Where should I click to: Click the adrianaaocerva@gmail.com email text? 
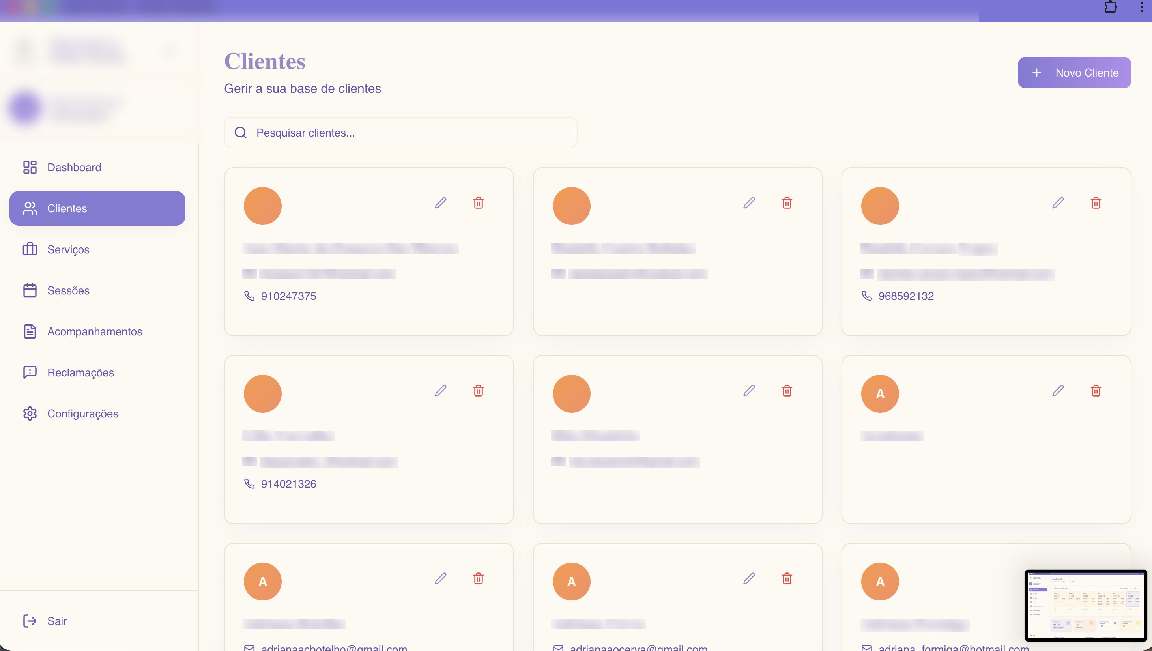click(639, 647)
